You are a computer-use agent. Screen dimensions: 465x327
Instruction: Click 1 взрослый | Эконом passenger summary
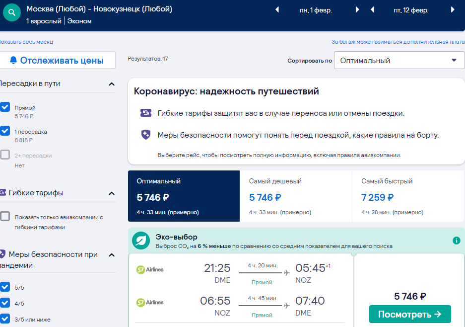pyautogui.click(x=59, y=21)
